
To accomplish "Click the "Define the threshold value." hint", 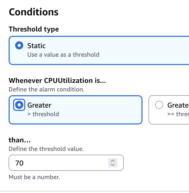I will 46,149.
